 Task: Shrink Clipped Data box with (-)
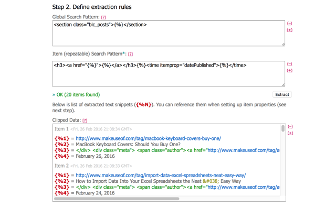(290, 126)
